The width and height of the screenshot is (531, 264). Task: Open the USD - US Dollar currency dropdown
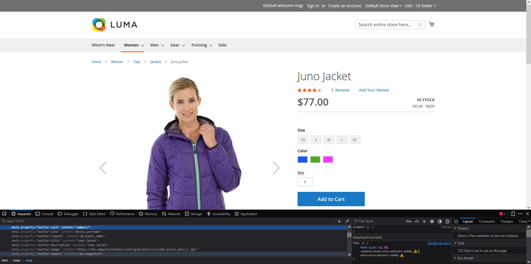[420, 6]
